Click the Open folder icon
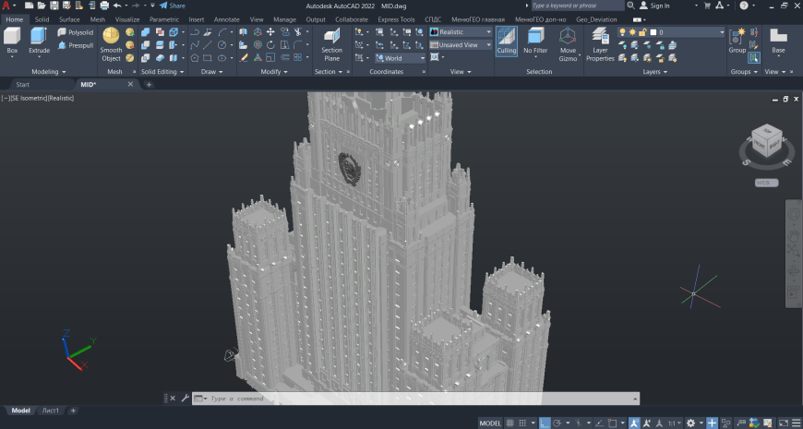The height and width of the screenshot is (429, 803). click(42, 6)
